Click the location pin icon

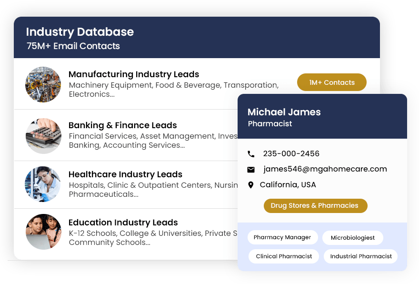click(251, 185)
